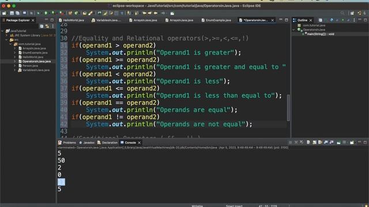Switch to the HelloWorld.java editor tab
Viewport: 369px width, 207px height.
[x=71, y=20]
